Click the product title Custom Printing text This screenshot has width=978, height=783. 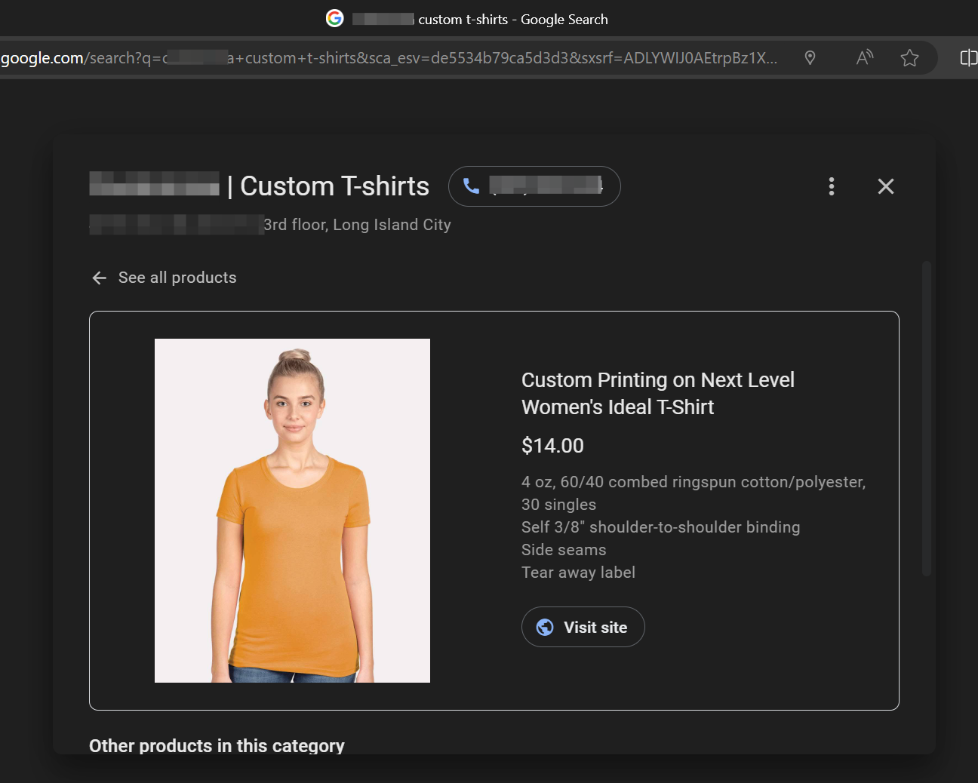pos(657,393)
